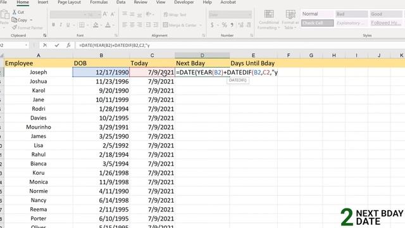The width and height of the screenshot is (405, 228).
Task: Open the Number Format dropdown
Action: pyautogui.click(x=249, y=15)
